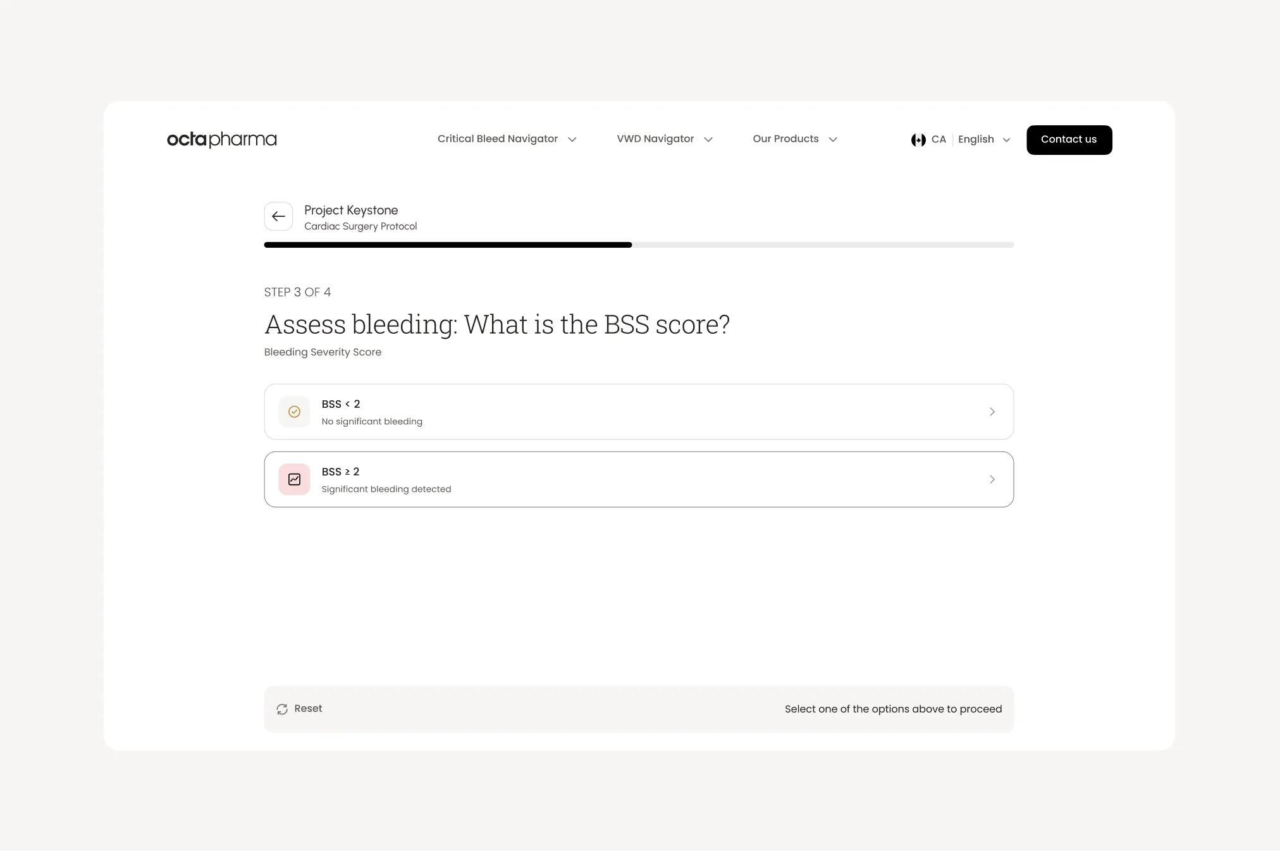Expand the Critical Bleed Navigator dropdown arrow
1280x851 pixels.
coord(572,140)
